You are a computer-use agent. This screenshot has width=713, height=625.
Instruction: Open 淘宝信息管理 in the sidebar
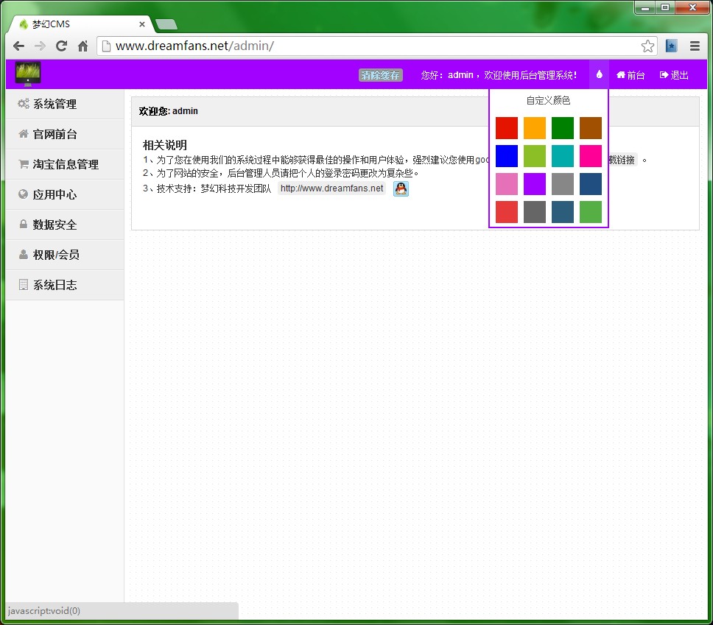(x=65, y=164)
